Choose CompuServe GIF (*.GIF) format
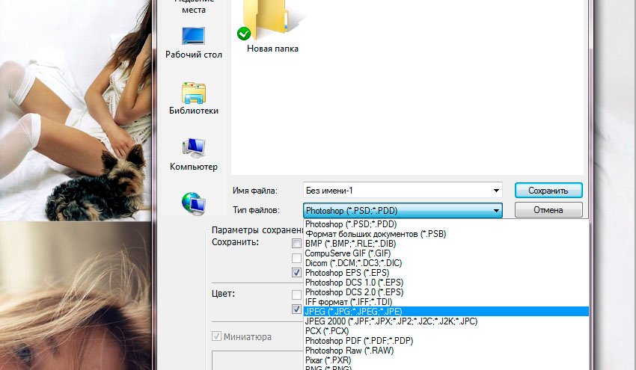 pos(446,253)
